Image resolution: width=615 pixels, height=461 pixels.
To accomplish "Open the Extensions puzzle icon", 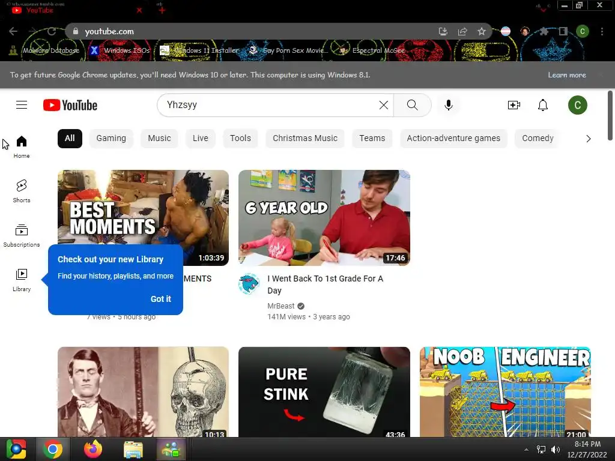I will pyautogui.click(x=544, y=31).
